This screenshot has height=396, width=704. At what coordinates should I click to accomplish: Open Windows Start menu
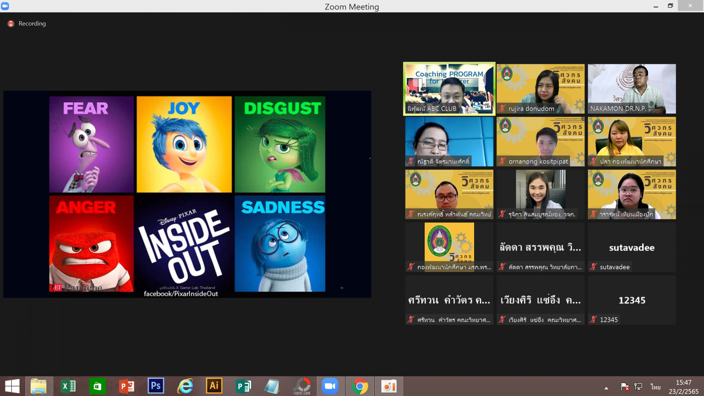pos(12,386)
